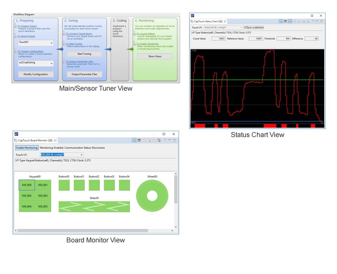Click the Button02 green square

(x=94, y=185)
